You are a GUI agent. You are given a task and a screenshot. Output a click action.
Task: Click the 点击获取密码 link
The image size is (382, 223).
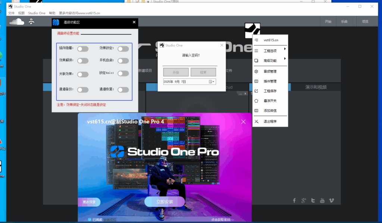pos(220,219)
